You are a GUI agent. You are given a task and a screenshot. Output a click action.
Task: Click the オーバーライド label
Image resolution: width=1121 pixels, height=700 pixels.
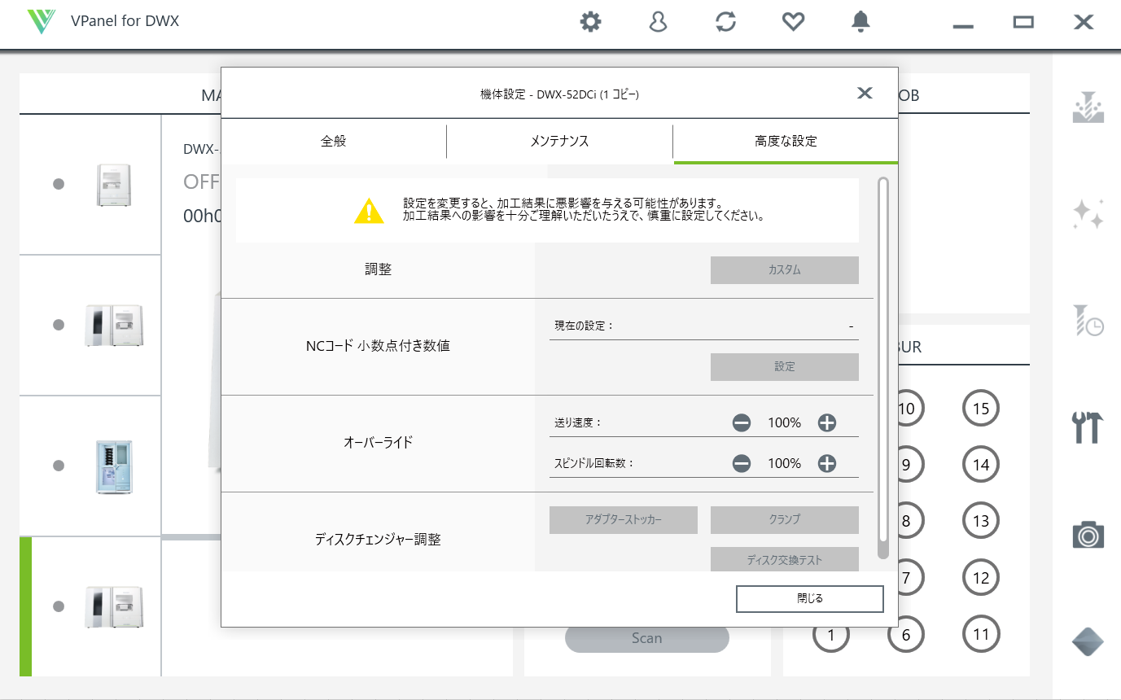(378, 443)
